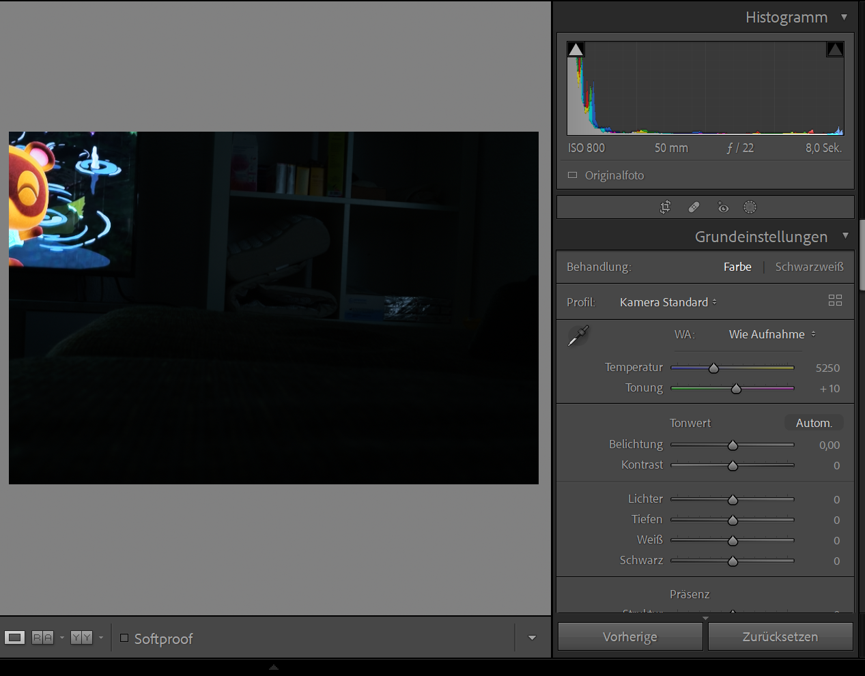Click the Tonwert section label
Viewport: 865px width, 676px height.
tap(690, 423)
